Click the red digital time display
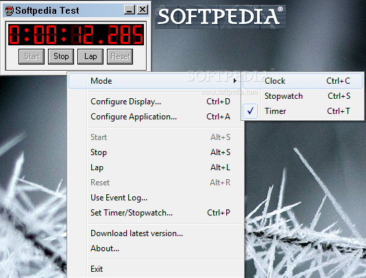The height and width of the screenshot is (278, 366). point(76,35)
